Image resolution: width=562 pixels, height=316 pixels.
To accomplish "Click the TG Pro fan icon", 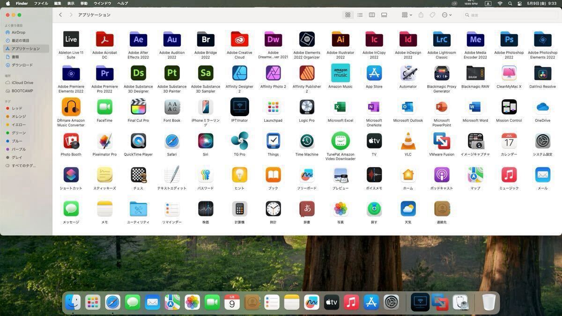I will tap(239, 141).
